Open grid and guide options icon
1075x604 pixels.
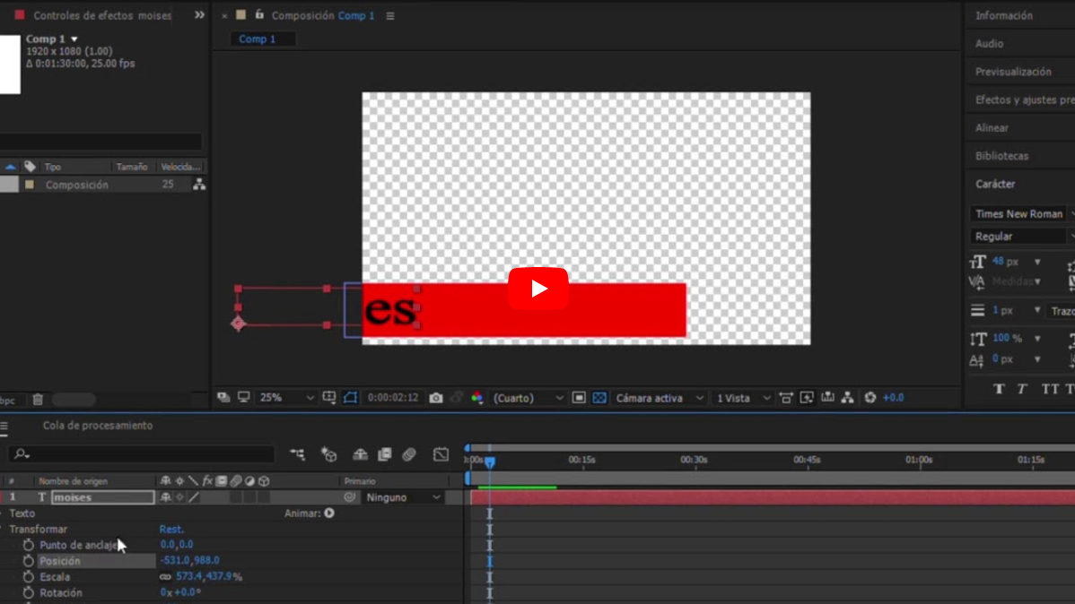coord(329,398)
